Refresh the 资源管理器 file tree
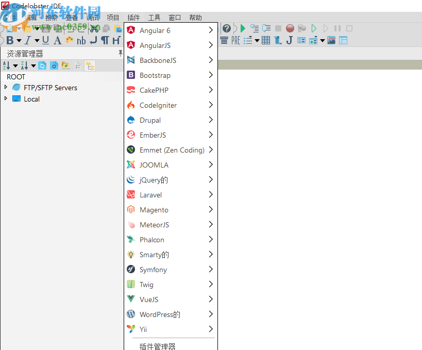This screenshot has width=422, height=350. pos(42,65)
